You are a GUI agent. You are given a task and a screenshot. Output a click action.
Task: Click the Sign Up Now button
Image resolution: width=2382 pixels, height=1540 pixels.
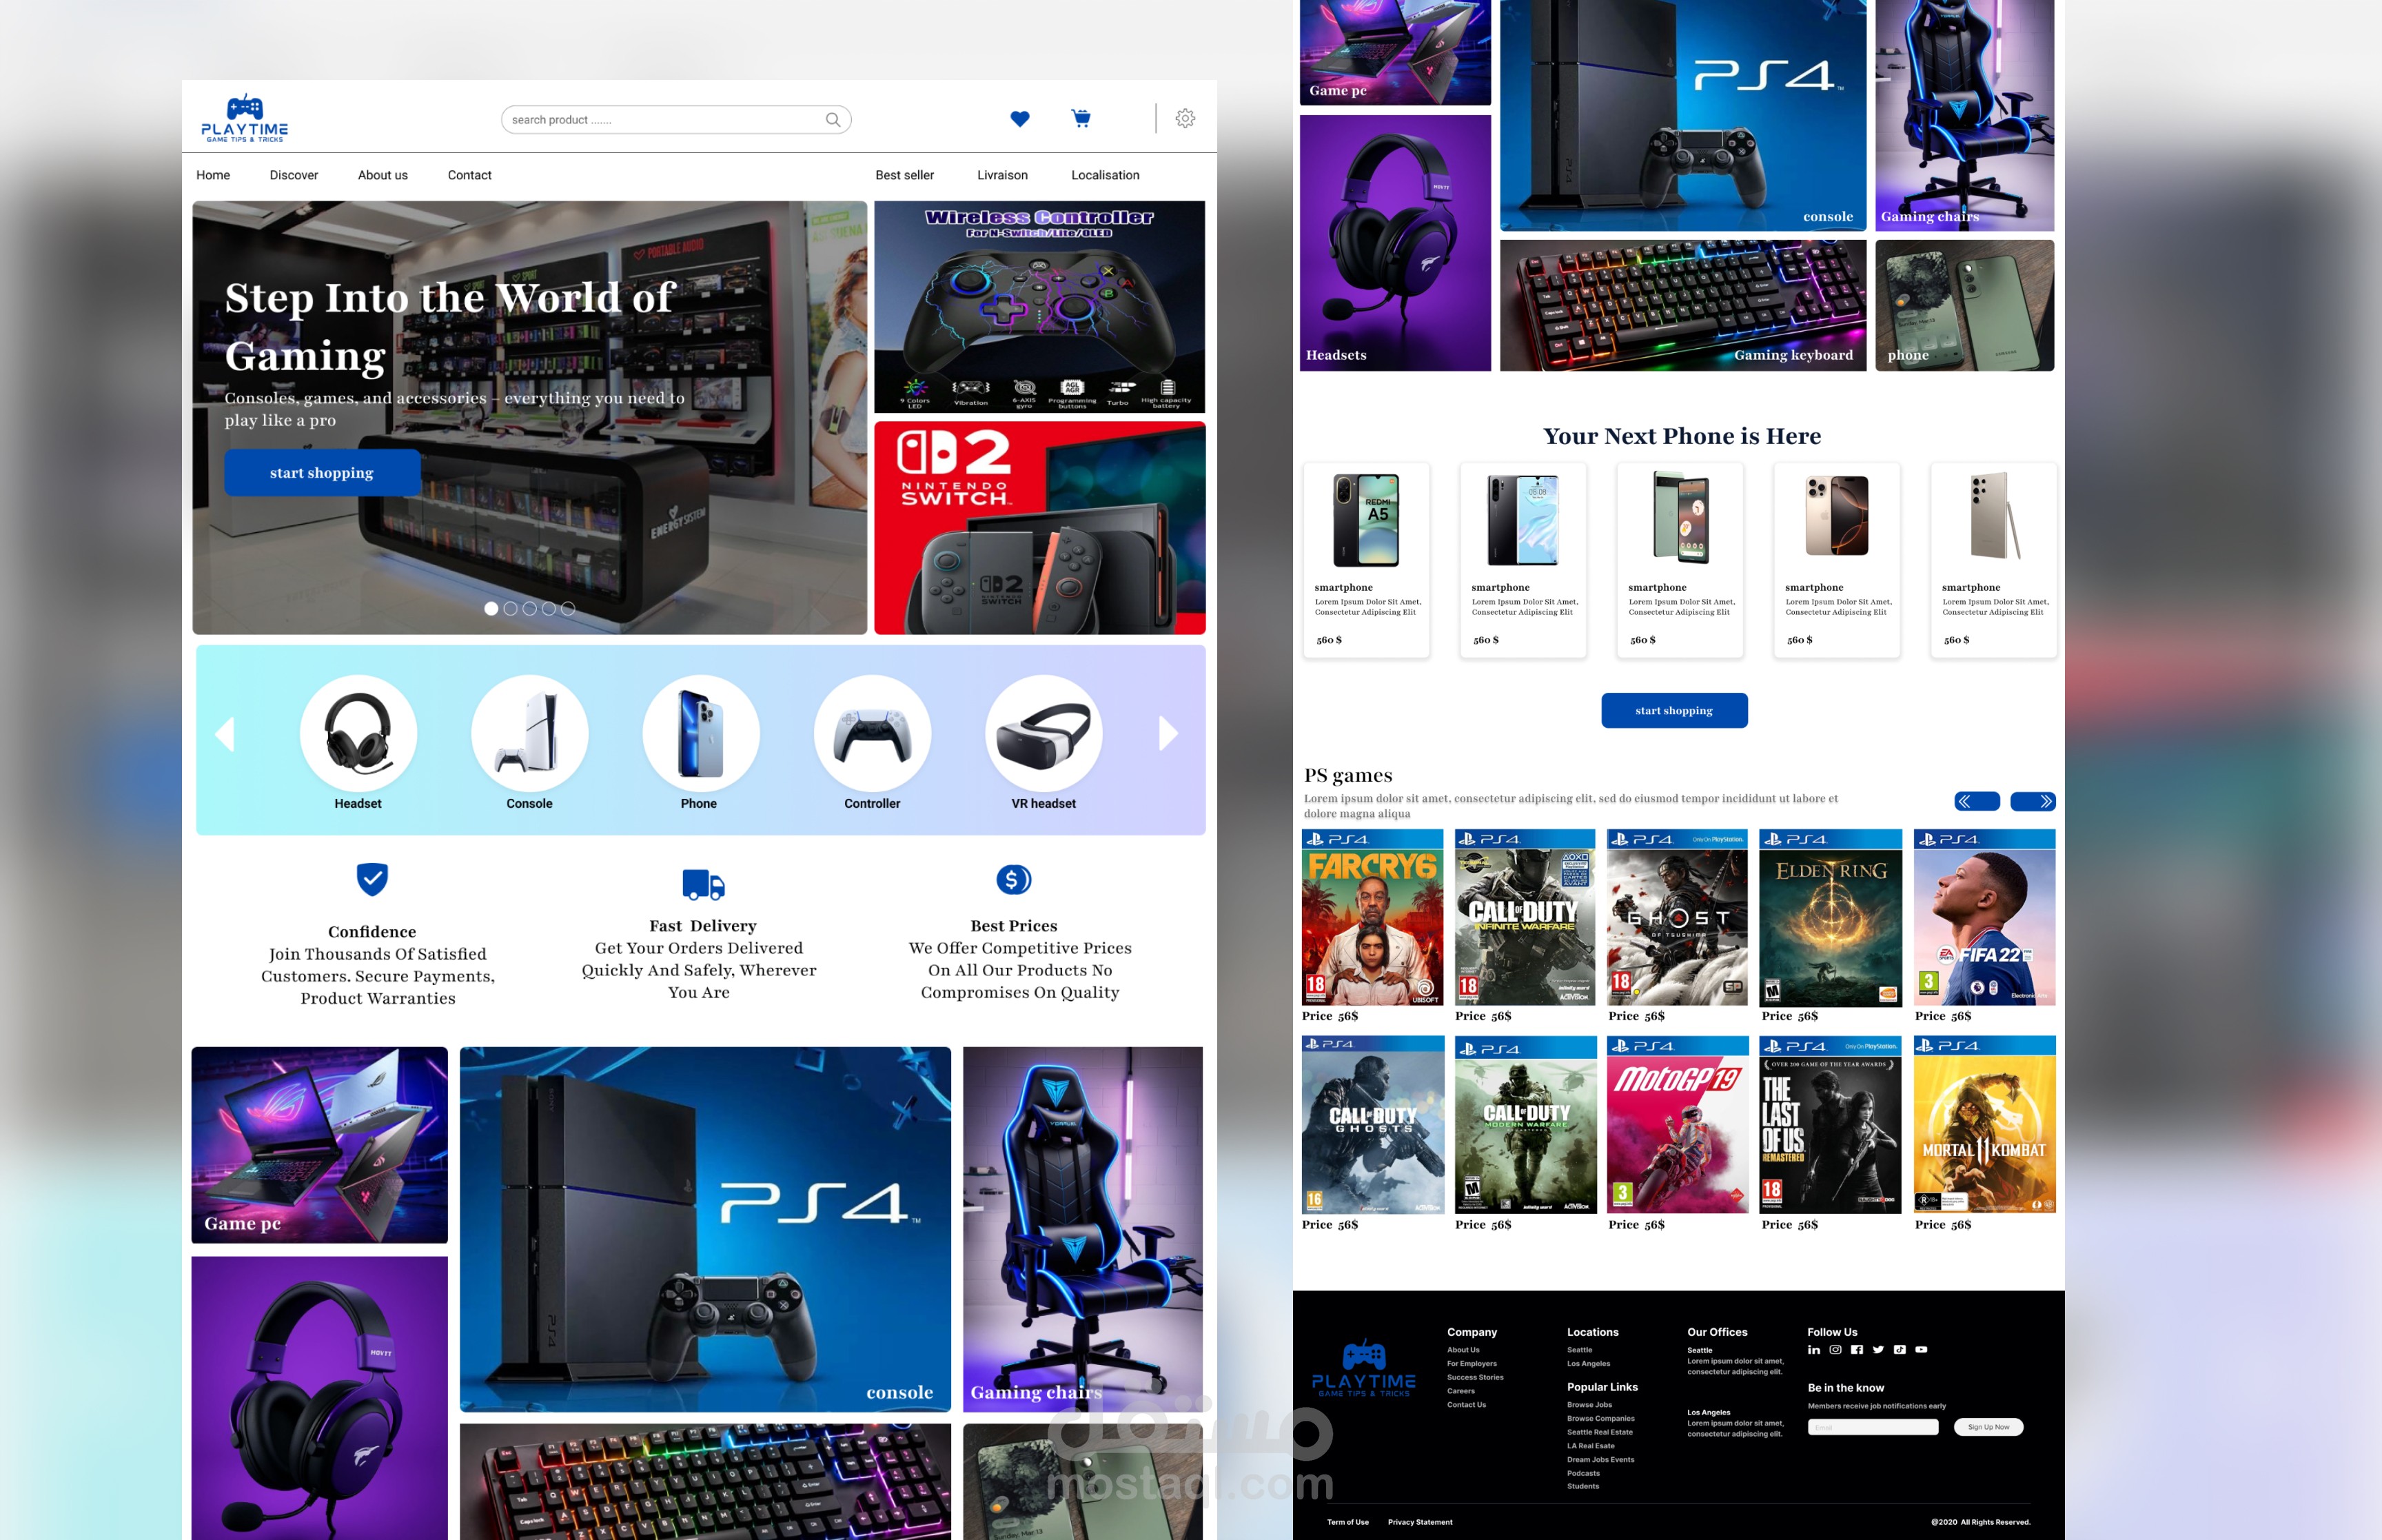point(1988,1427)
